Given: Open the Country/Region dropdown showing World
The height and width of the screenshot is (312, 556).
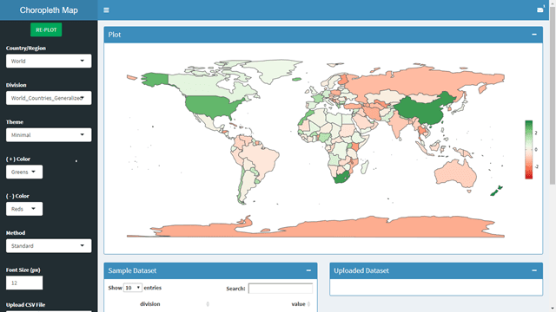Looking at the screenshot, I should 49,61.
